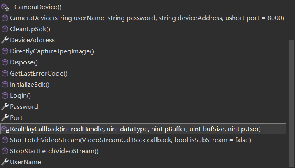Click the Password property wrench icon

(5, 107)
